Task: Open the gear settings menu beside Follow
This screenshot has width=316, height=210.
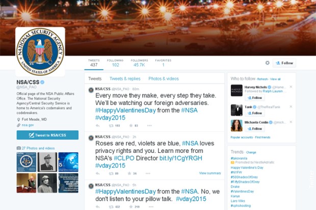Action: pos(267,63)
